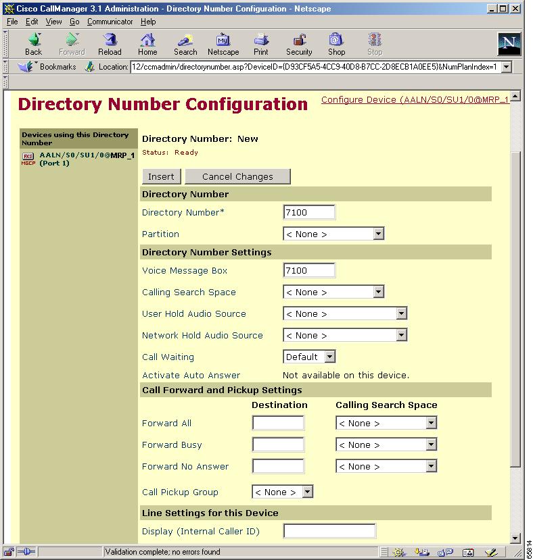The image size is (533, 560).
Task: Open the Home page icon
Action: coord(147,44)
